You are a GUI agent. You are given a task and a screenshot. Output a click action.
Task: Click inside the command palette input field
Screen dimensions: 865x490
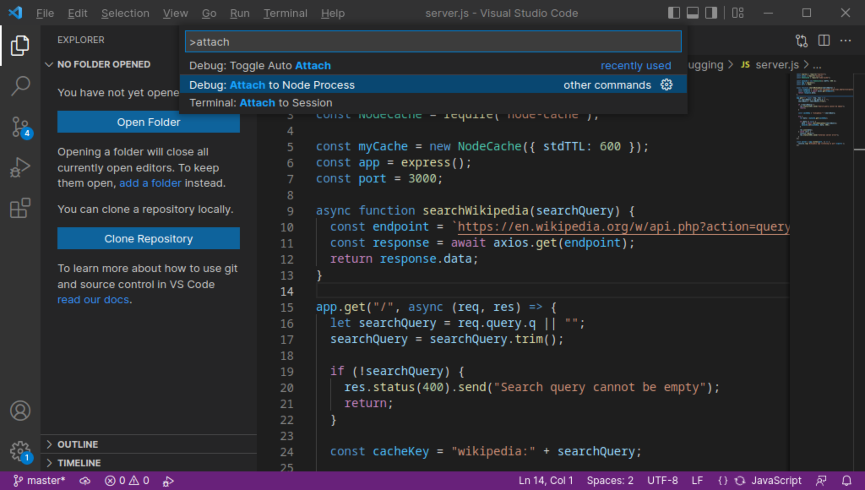tap(432, 41)
